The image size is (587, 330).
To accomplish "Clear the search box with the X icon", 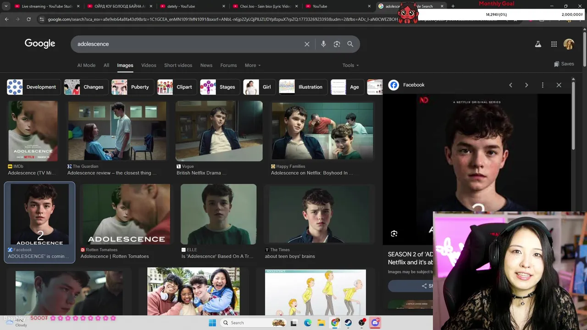I will pos(307,44).
